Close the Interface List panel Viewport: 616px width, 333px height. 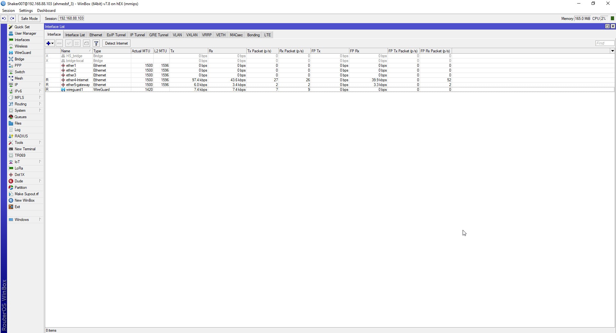click(x=613, y=26)
